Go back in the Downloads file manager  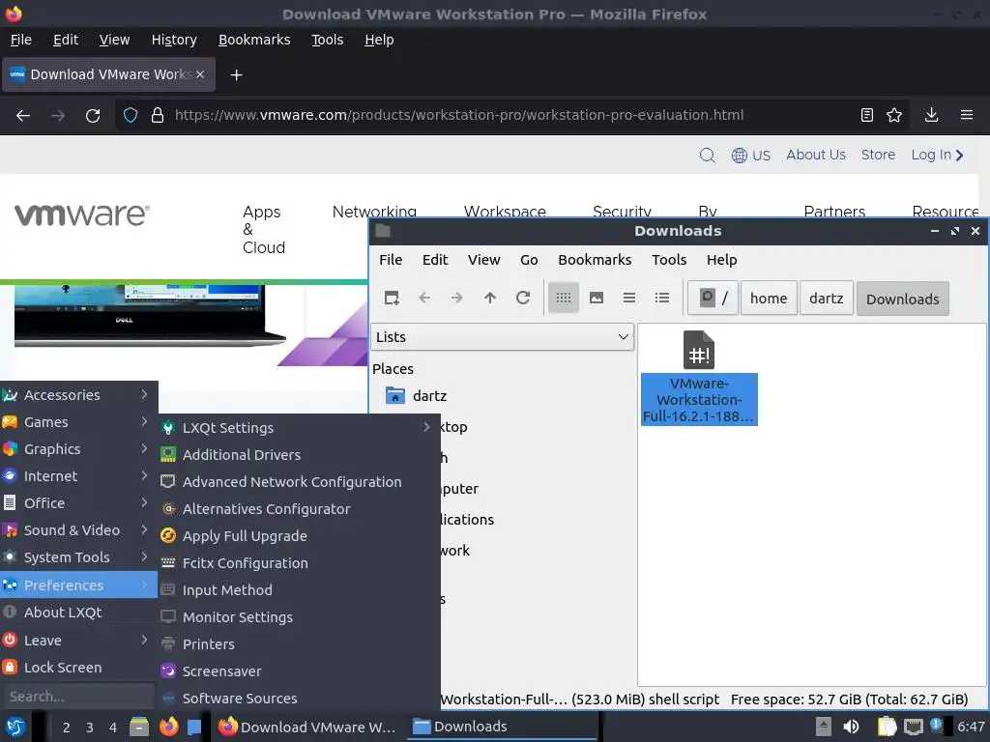click(x=424, y=298)
